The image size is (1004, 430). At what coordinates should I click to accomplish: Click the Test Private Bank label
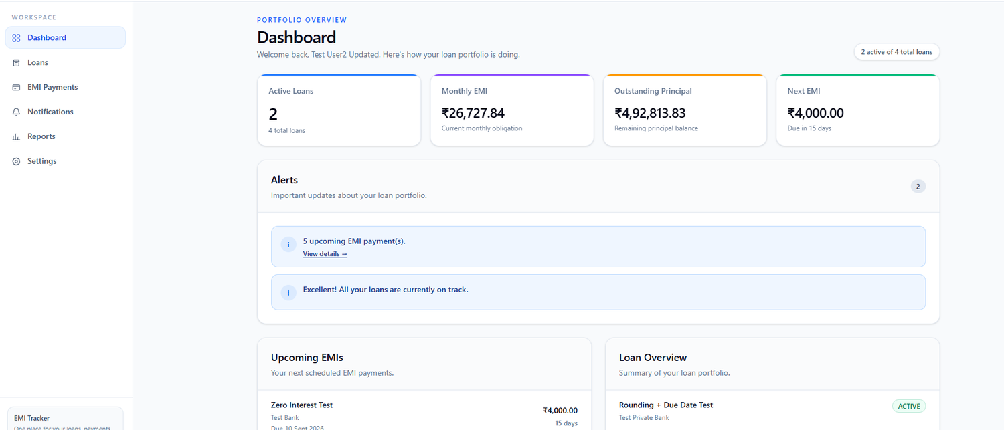(x=644, y=418)
